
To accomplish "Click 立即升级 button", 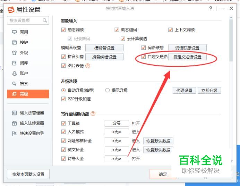I will tap(209, 91).
